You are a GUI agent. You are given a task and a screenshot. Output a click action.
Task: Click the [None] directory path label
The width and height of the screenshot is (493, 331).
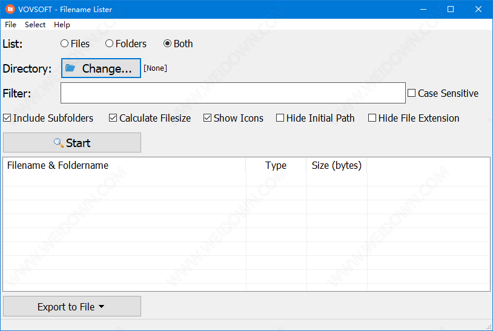[x=155, y=68]
